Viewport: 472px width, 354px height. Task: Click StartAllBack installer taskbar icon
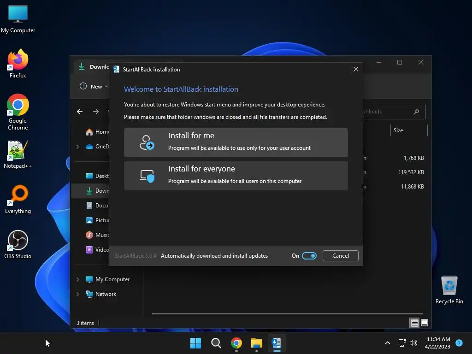277,343
